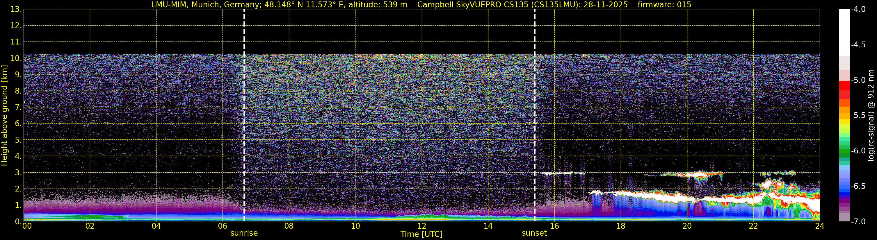The width and height of the screenshot is (877, 240).
Task: Click the '10.' height axis tick label
Action: coord(16,58)
